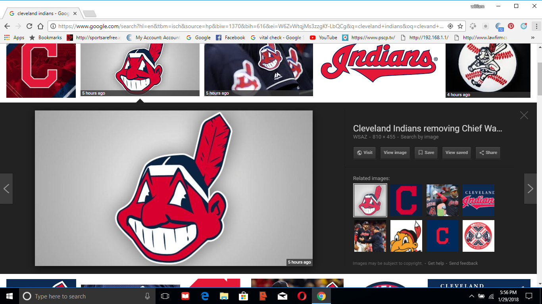This screenshot has width=542, height=304.
Task: Click the address bar URL field
Action: [252, 26]
